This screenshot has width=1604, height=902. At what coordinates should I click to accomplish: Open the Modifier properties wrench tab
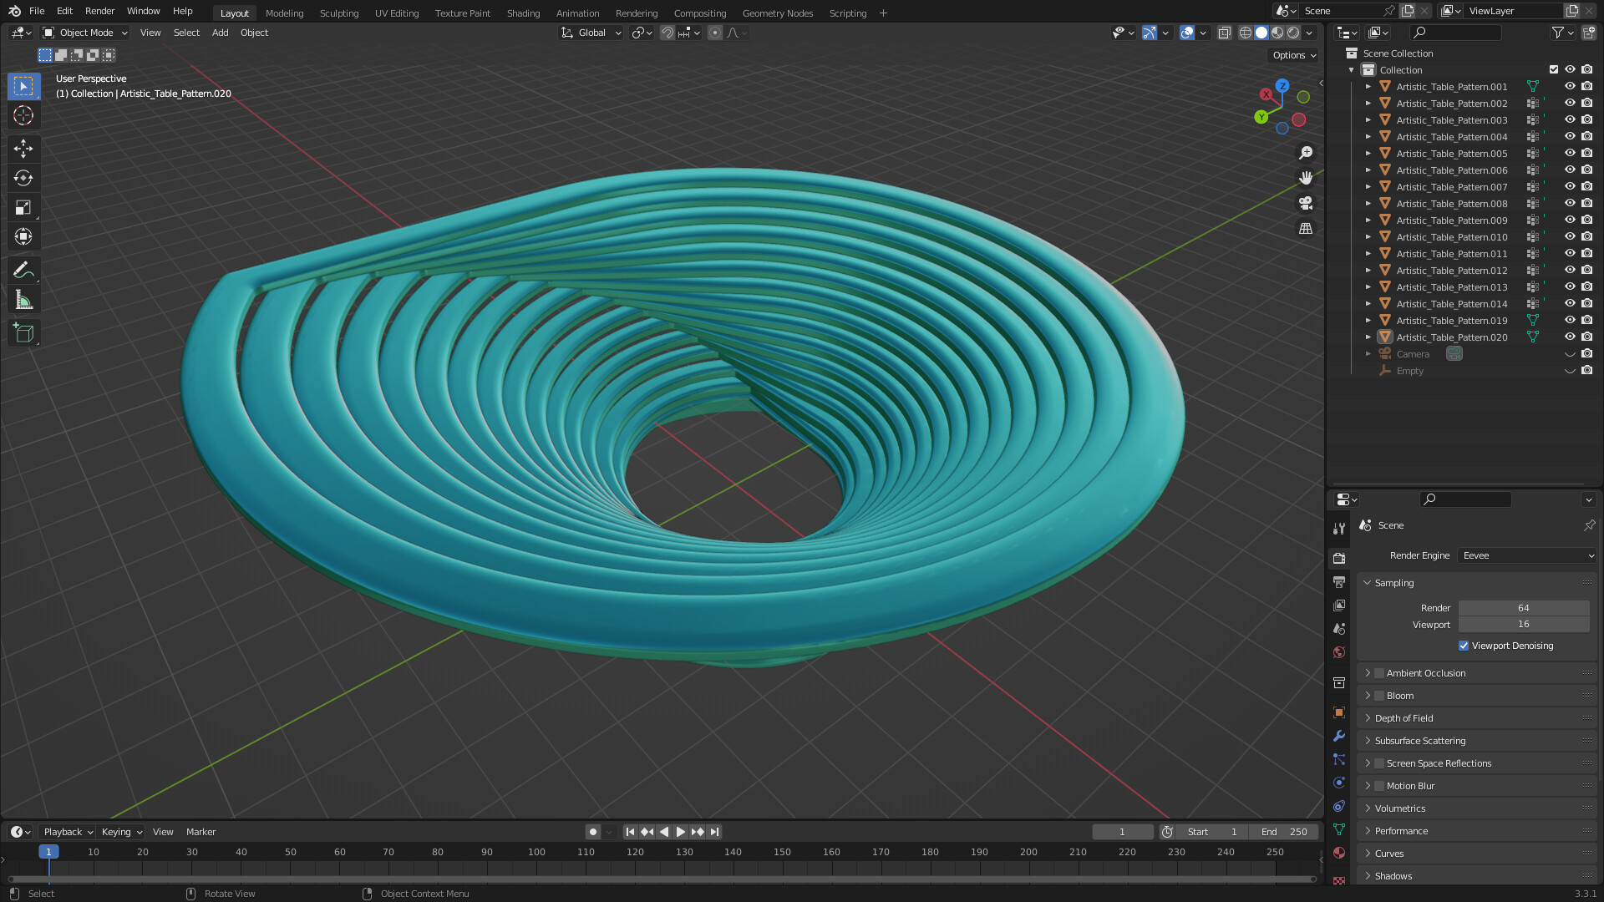[x=1339, y=736]
